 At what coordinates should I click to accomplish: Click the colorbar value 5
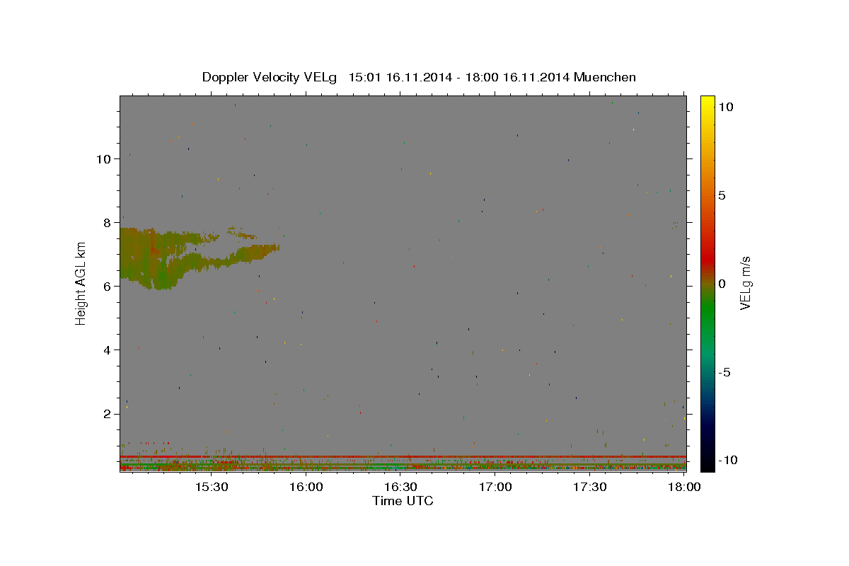(722, 195)
